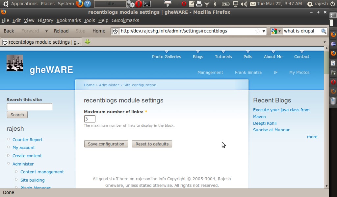Open the File menu
The width and height of the screenshot is (337, 197).
5,20
